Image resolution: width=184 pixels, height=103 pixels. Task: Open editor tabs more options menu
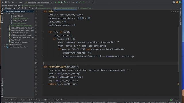click(178, 8)
